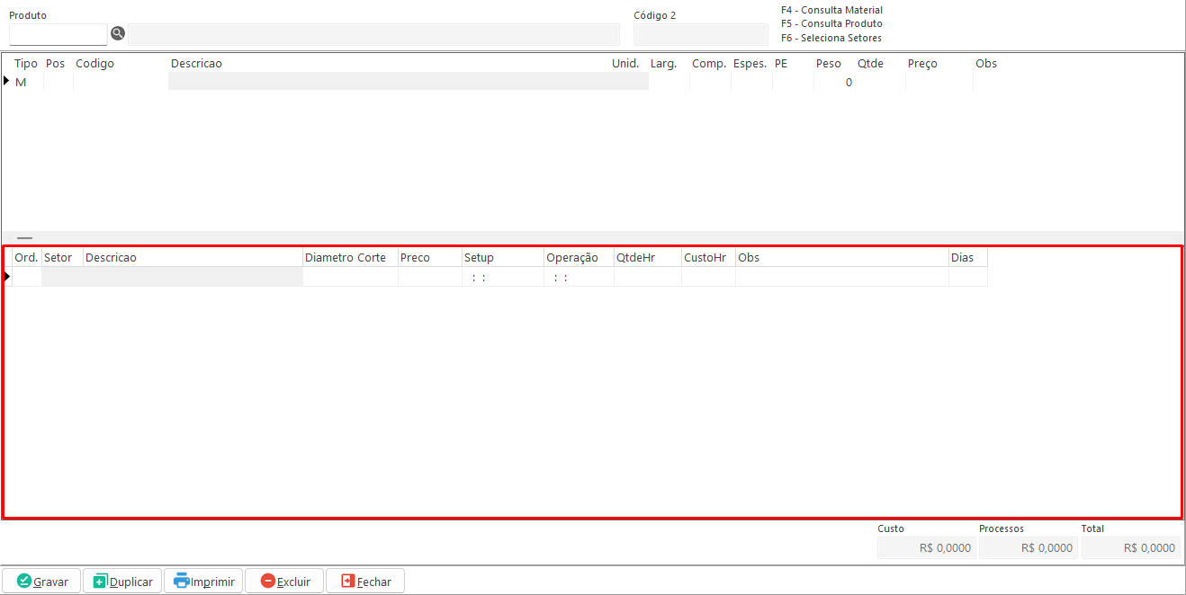The image size is (1186, 595).
Task: Click the Total value field
Action: 1130,547
